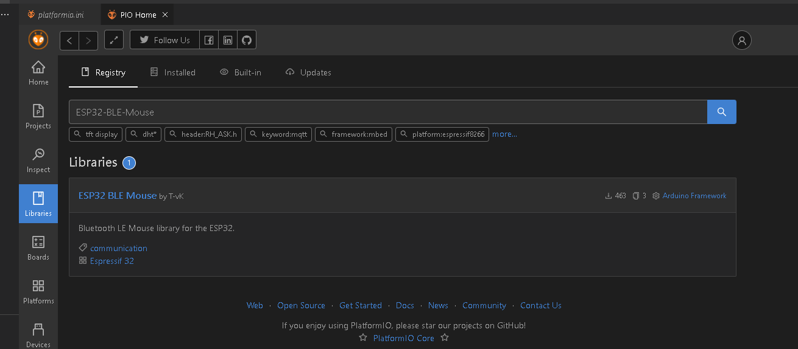798x349 pixels.
Task: Go back with the left arrow
Action: click(69, 40)
